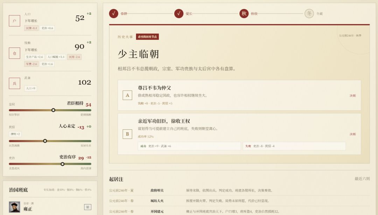This screenshot has height=215, width=378.
Task: Click the 兵 armament icon box
Action: click(x=14, y=83)
